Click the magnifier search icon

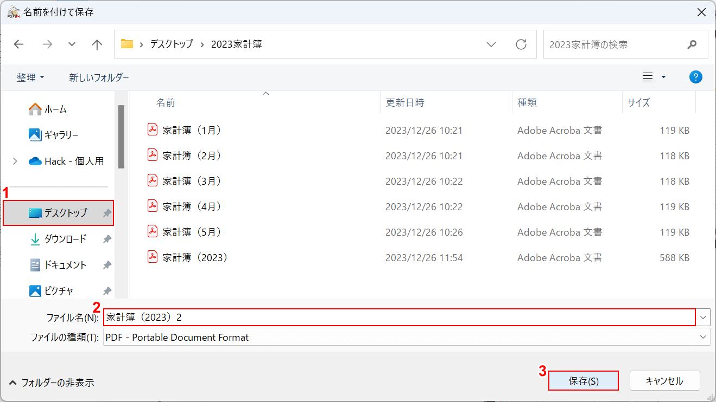(x=692, y=44)
